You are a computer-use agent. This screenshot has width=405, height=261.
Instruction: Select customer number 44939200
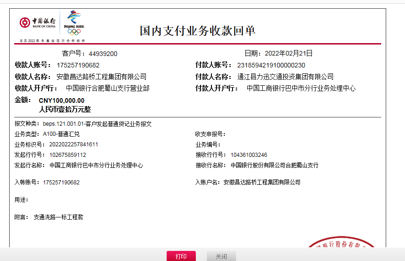103,54
